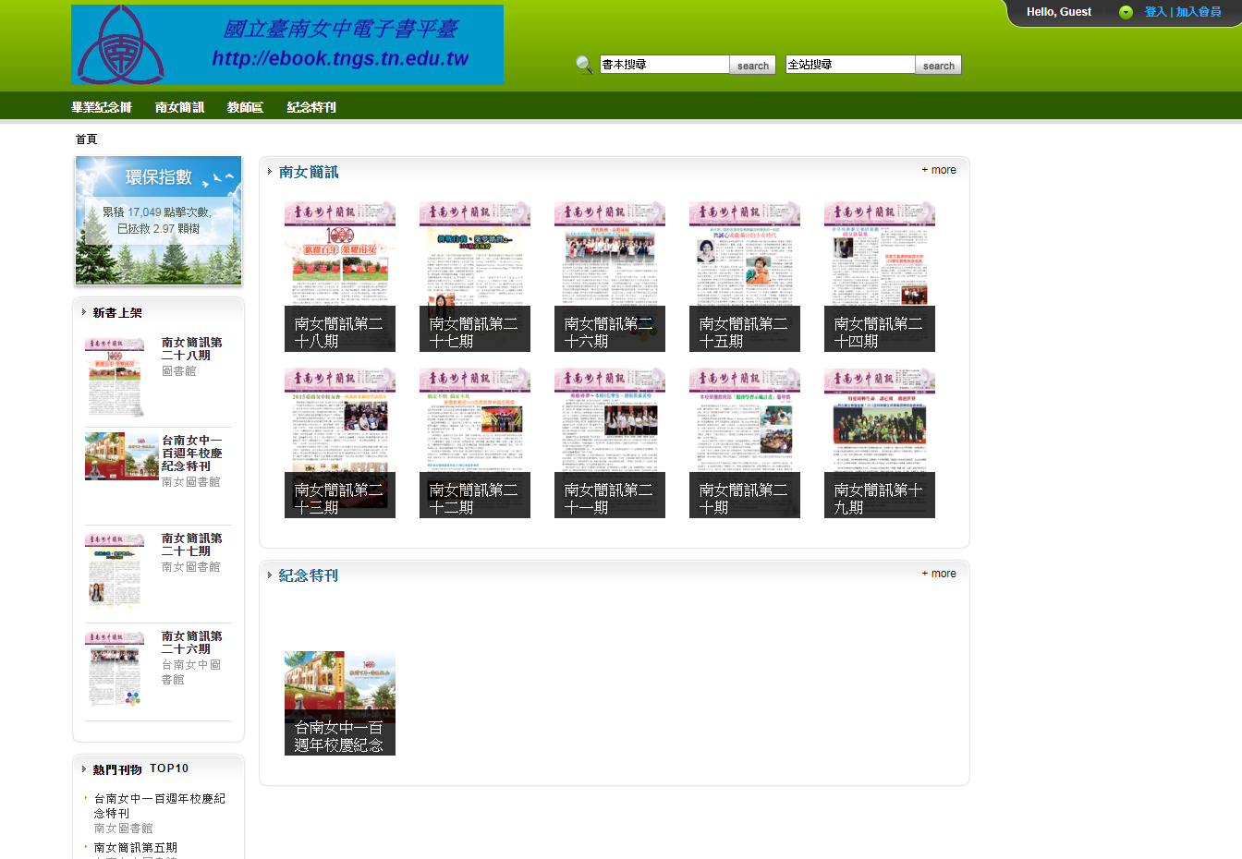Click the Hello, Guest text
Screen dimensions: 1242x859
[1059, 12]
